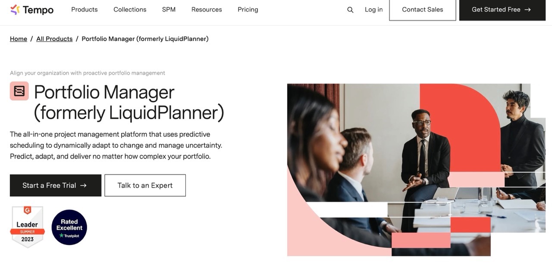Open the Products dropdown menu
This screenshot has width=552, height=278.
click(84, 9)
